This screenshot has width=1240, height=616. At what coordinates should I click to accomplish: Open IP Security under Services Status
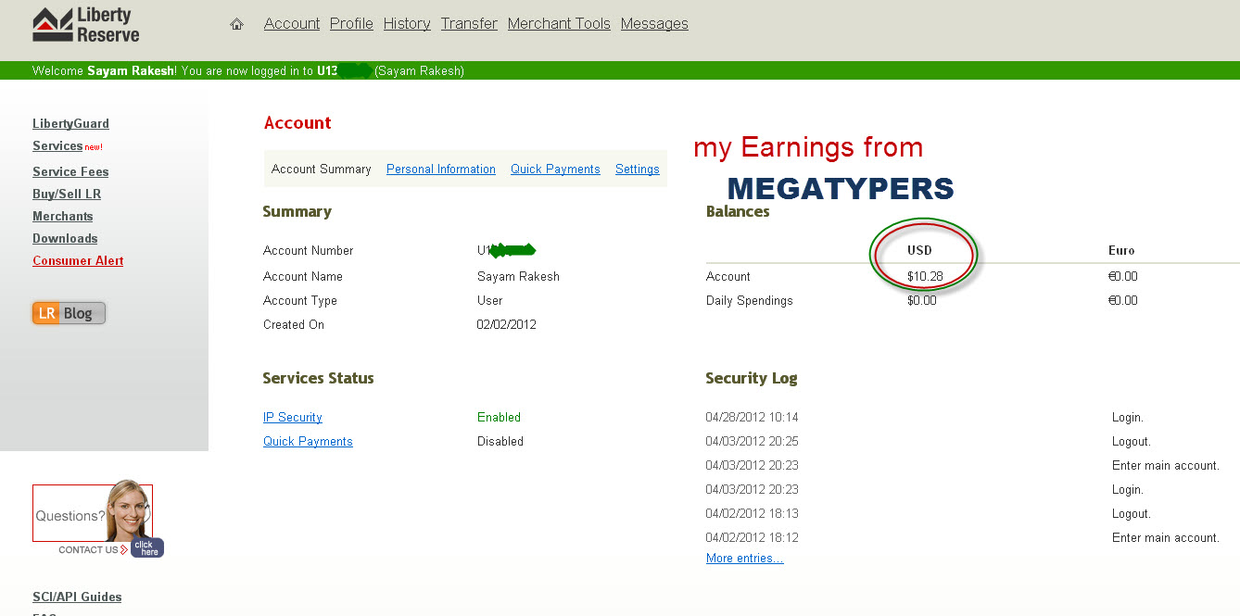pyautogui.click(x=293, y=418)
